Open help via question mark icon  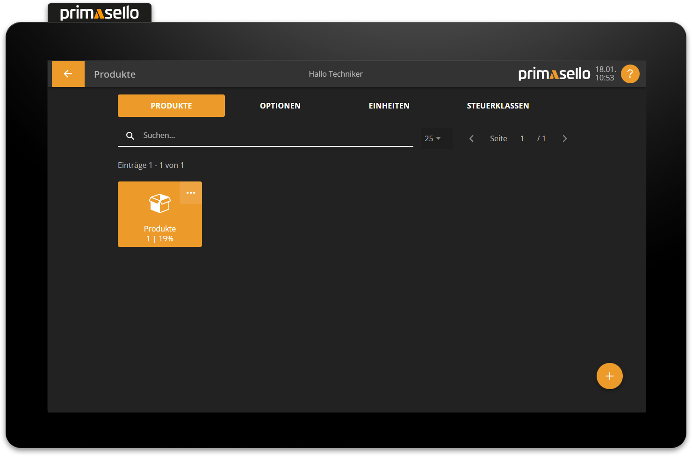(630, 74)
